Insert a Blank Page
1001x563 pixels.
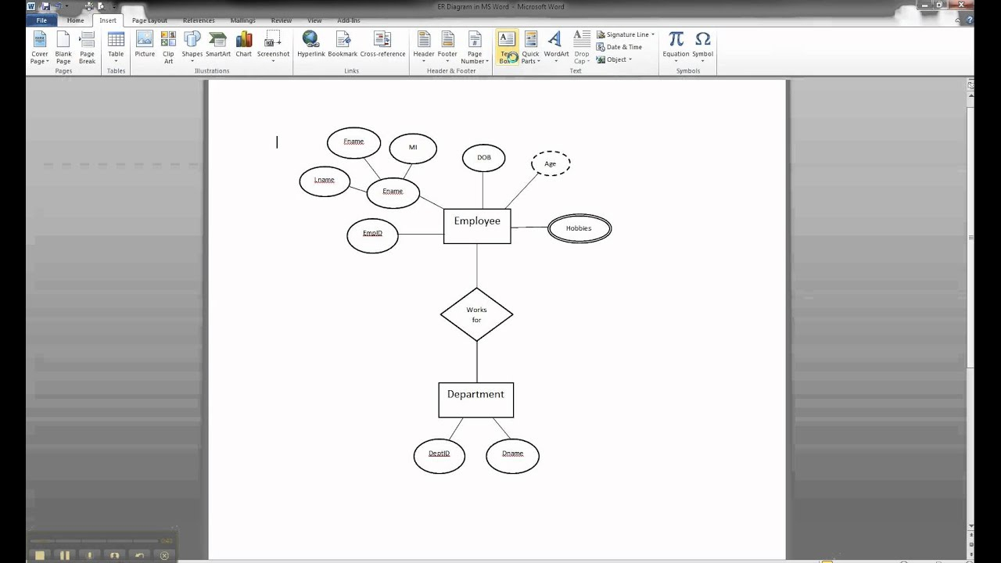click(63, 48)
